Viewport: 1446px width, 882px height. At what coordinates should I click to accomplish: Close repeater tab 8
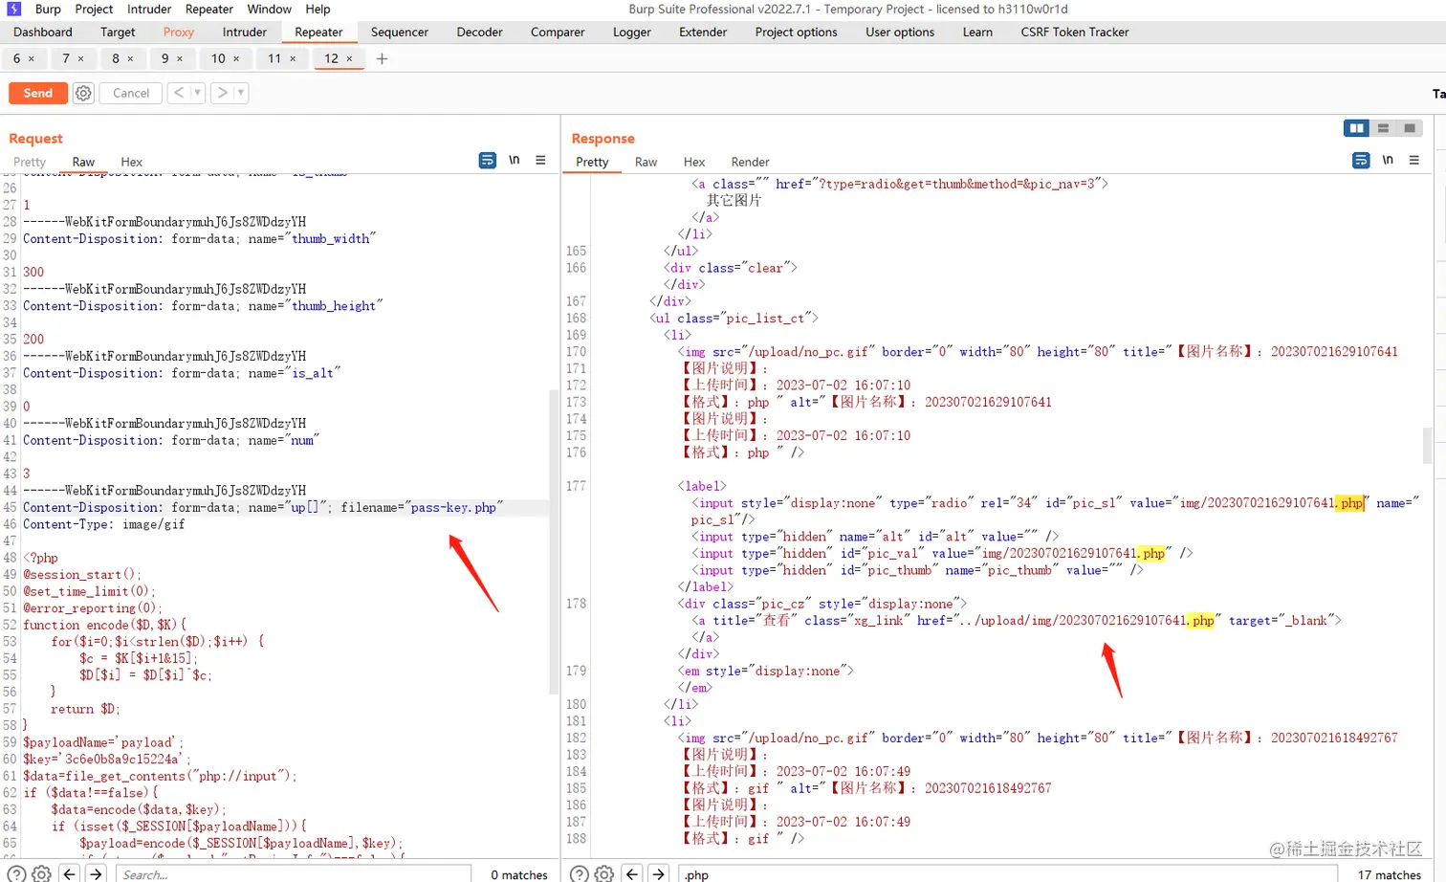pos(130,59)
